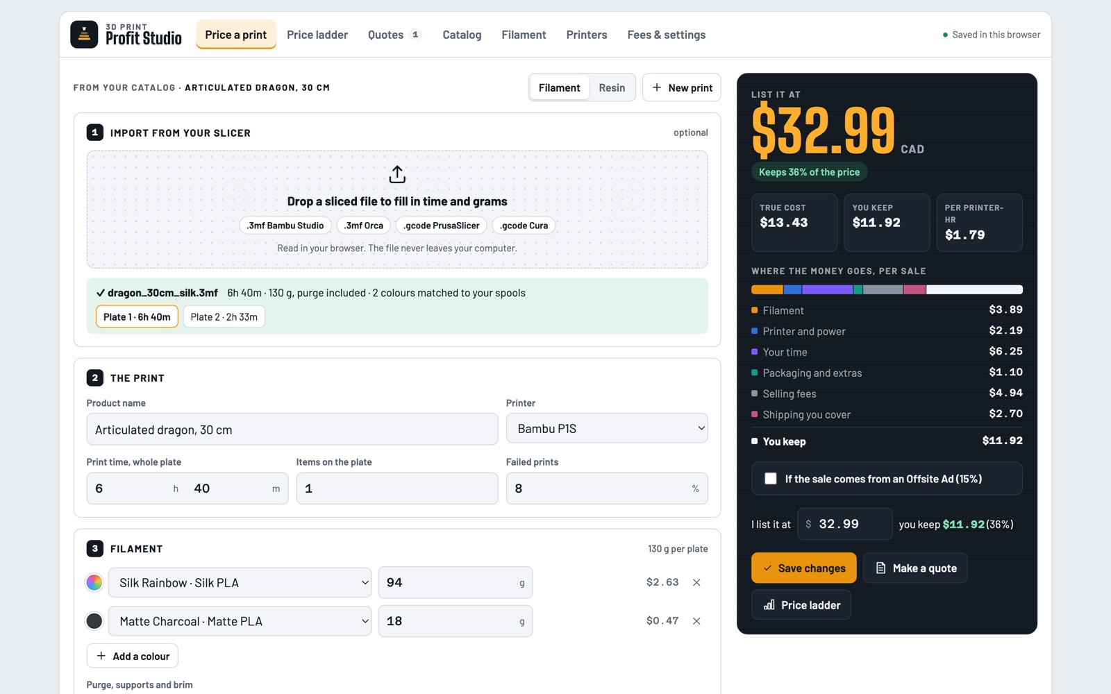Remove the Silk Rainbow filament row

click(696, 582)
